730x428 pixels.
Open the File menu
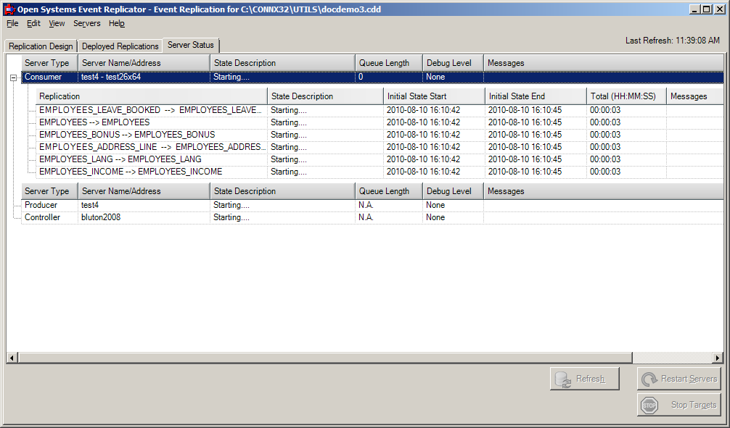click(x=12, y=23)
